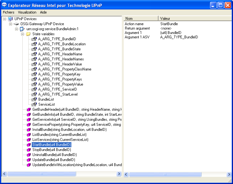The image size is (233, 184).
Task: Open the Visualization menu
Action: pos(27,12)
